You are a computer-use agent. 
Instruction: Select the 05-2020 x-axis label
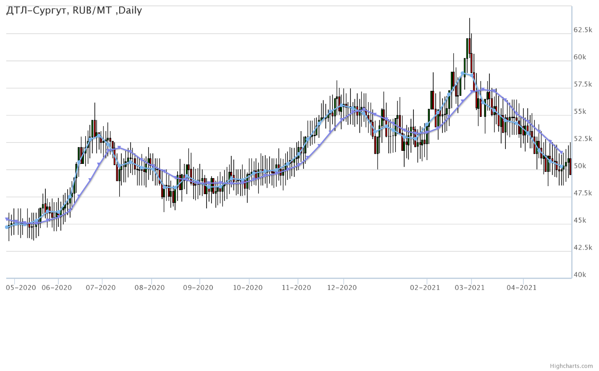tap(21, 288)
